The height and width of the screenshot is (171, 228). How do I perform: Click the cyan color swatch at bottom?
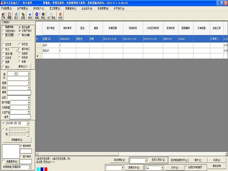(x=38, y=169)
